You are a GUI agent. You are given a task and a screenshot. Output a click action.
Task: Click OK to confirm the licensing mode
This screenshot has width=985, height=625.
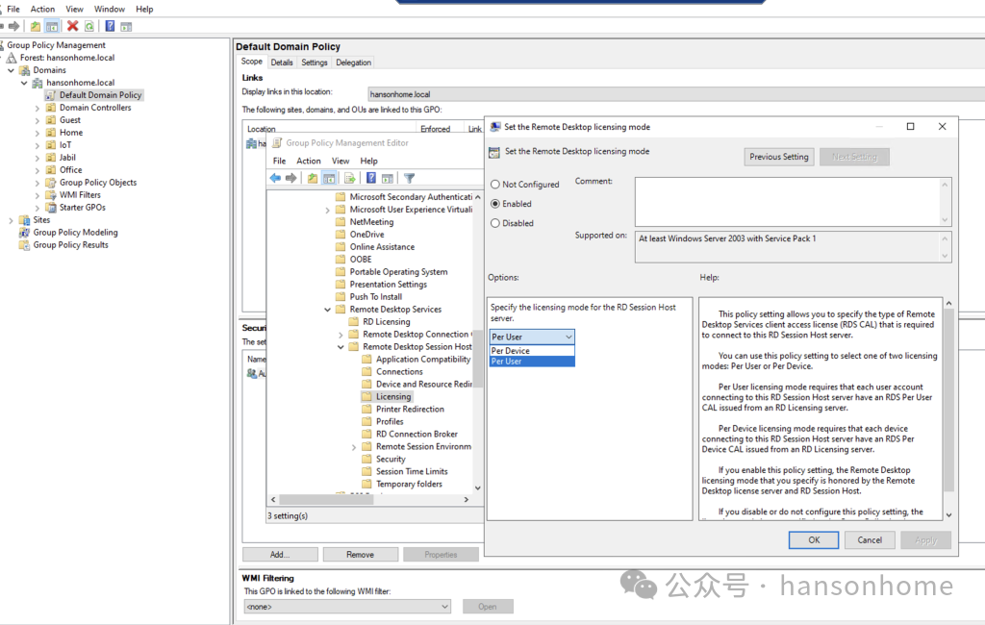coord(814,539)
